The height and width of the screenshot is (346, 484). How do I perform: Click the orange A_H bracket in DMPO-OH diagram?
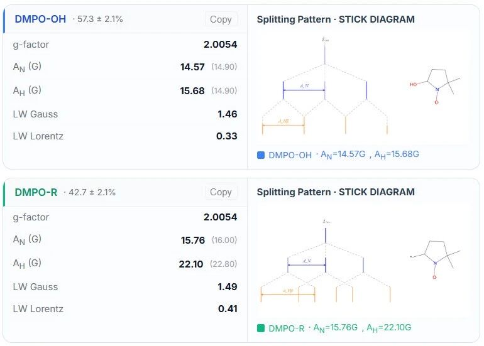(x=283, y=125)
